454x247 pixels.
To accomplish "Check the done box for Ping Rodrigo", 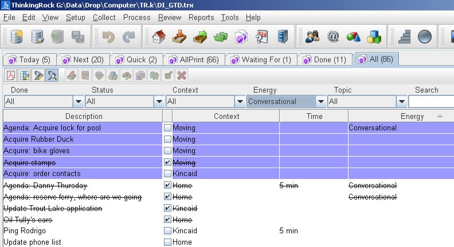I will tap(167, 231).
